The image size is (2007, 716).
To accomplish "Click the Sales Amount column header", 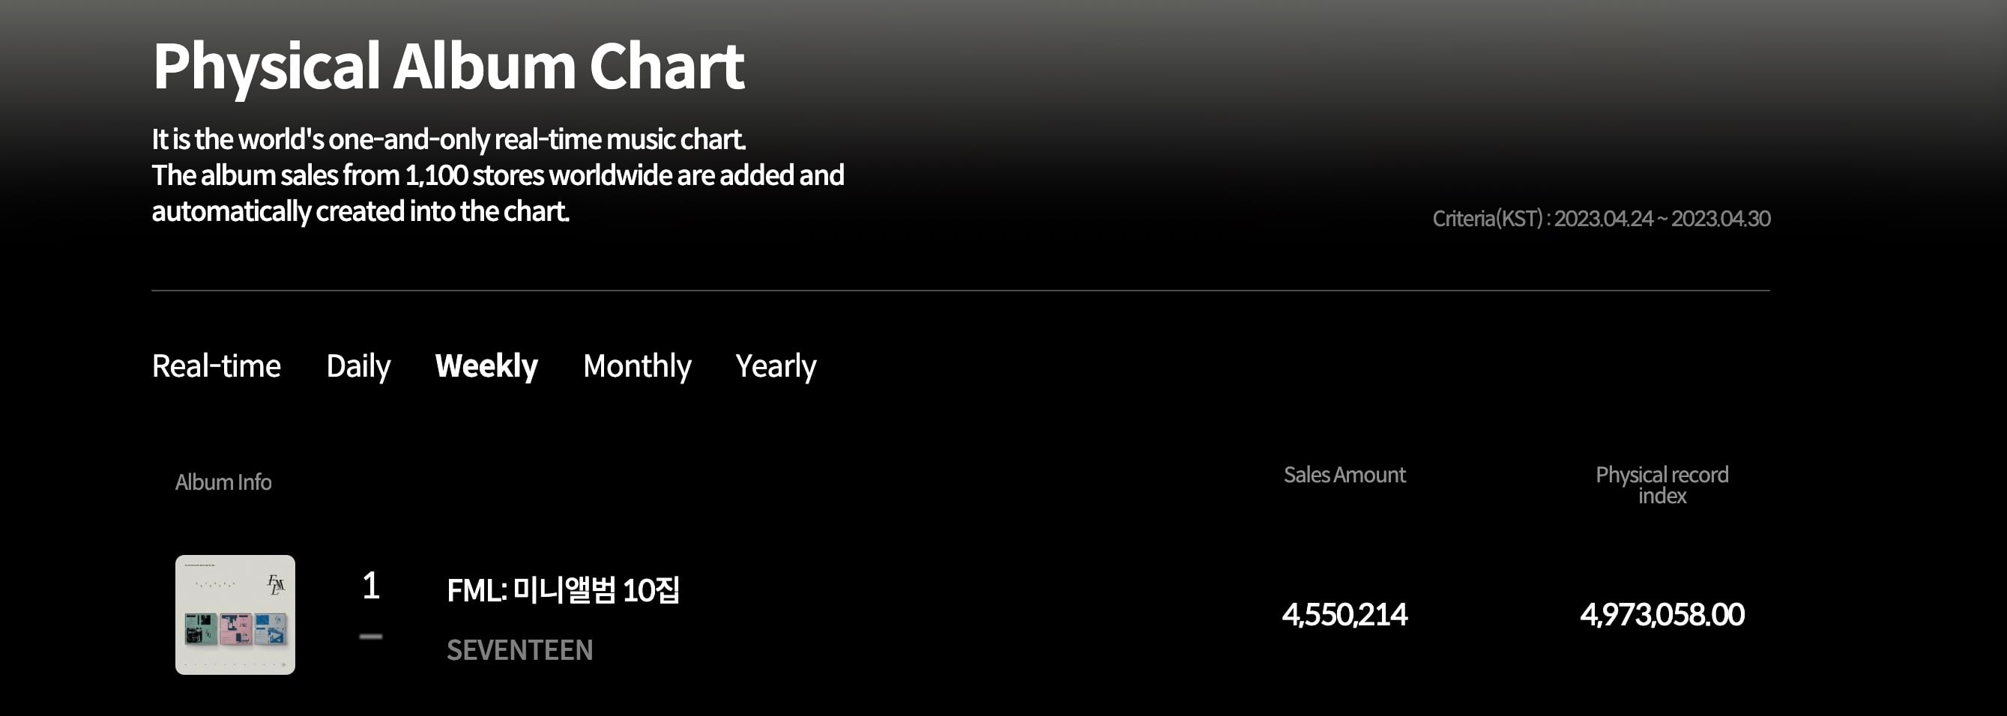I will 1344,475.
